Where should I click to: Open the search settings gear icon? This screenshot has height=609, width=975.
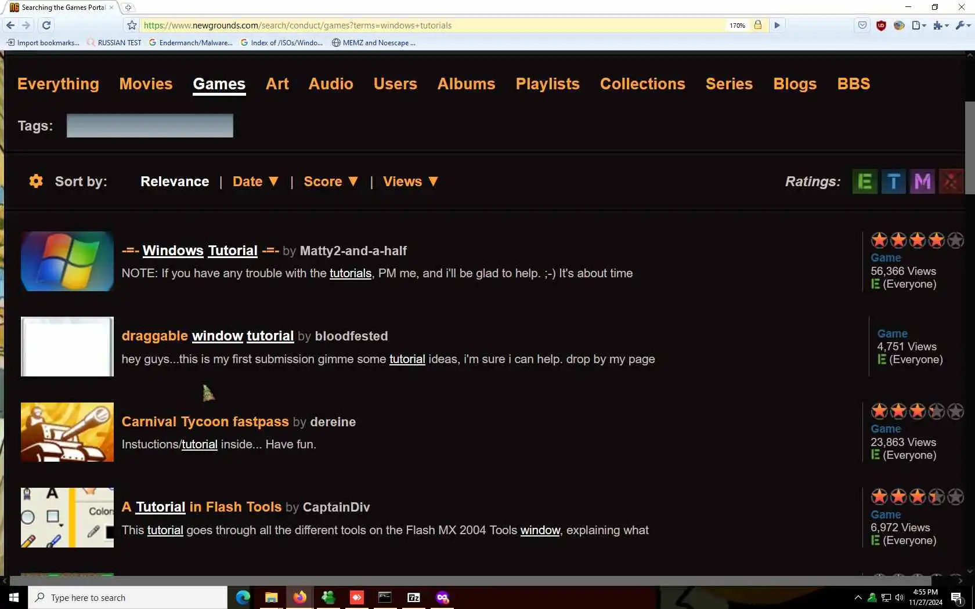[36, 181]
